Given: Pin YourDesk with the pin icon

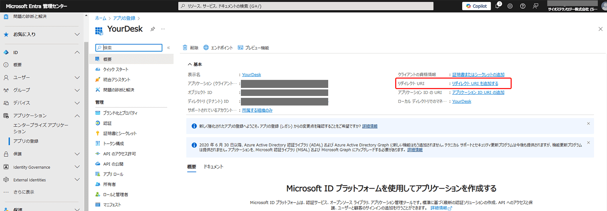Looking at the screenshot, I should tap(152, 29).
